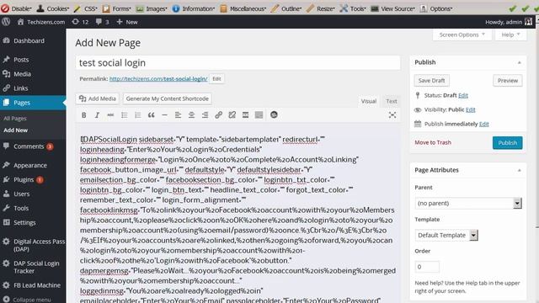Click the round dark toolbar icon
The image size is (539, 303).
coord(274,114)
